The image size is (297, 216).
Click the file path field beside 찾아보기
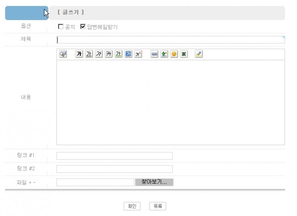coord(95,182)
